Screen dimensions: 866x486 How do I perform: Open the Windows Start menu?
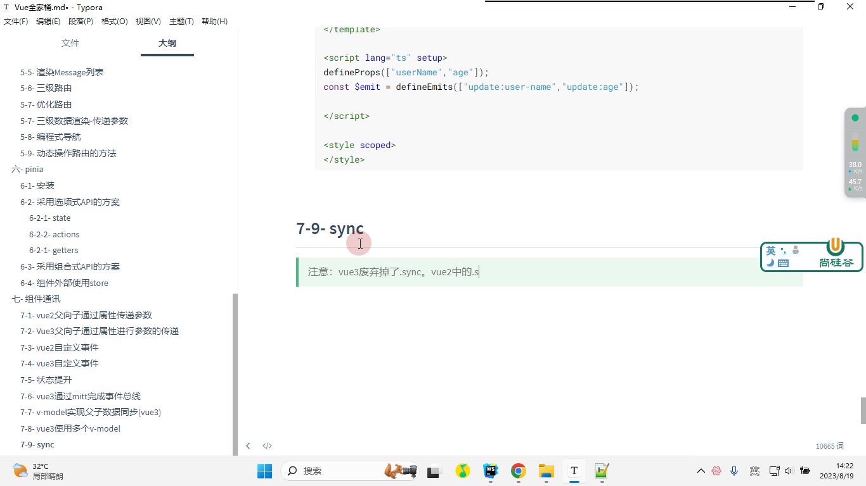[264, 471]
